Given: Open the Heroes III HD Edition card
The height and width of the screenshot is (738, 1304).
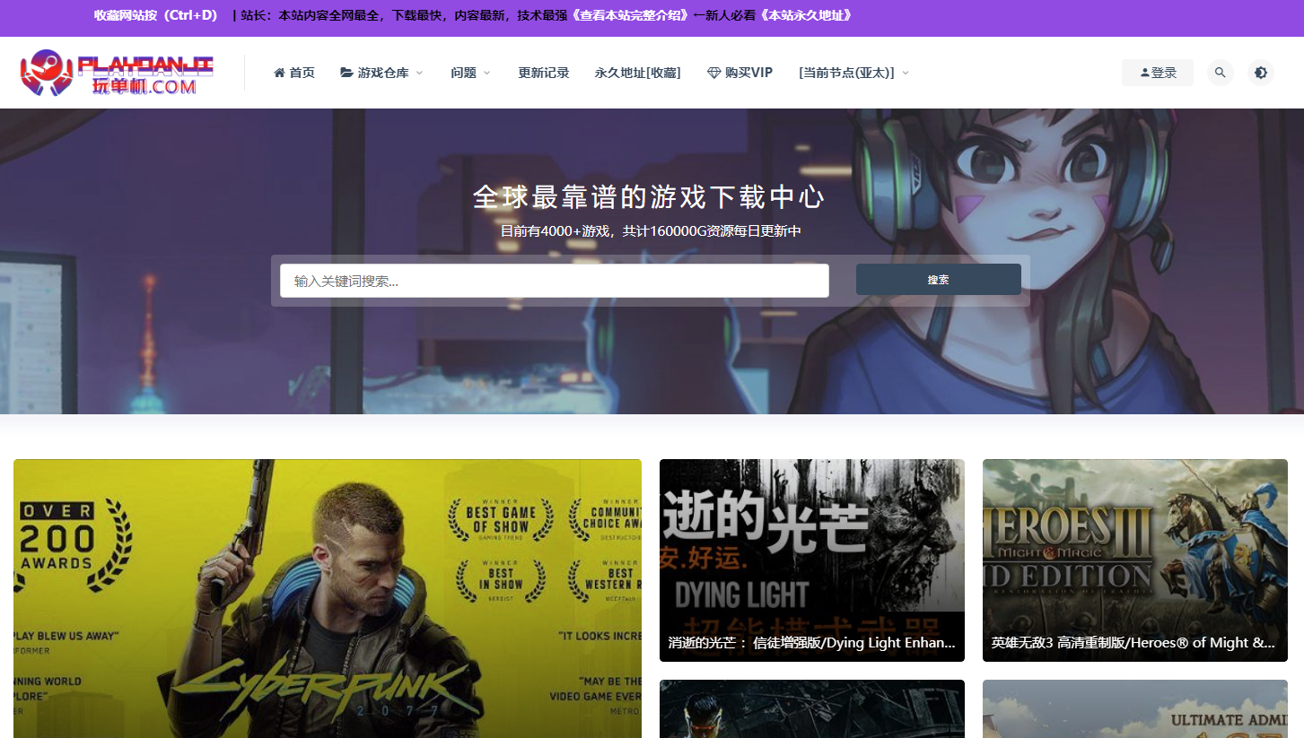Looking at the screenshot, I should pyautogui.click(x=1135, y=560).
